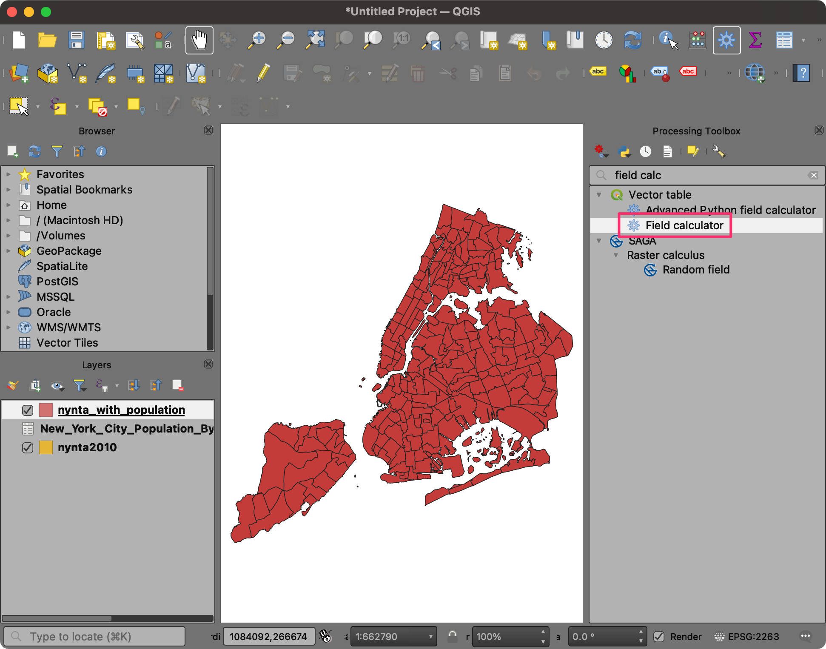Click the yellow nynta2010 color swatch
The height and width of the screenshot is (649, 826).
point(46,447)
